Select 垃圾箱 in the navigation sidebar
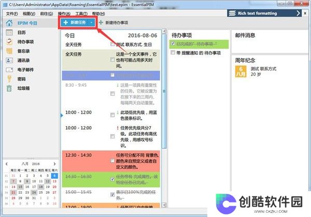This screenshot has width=311, height=217. [23, 88]
